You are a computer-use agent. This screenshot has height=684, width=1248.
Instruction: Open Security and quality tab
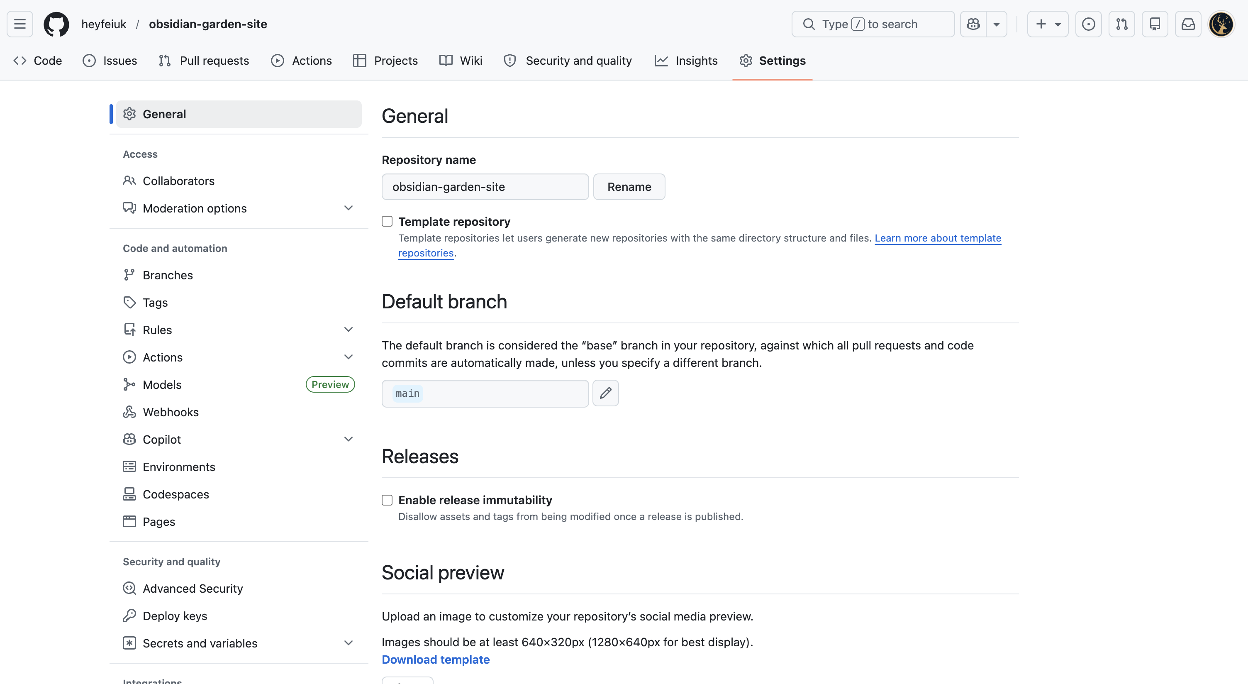pos(568,61)
